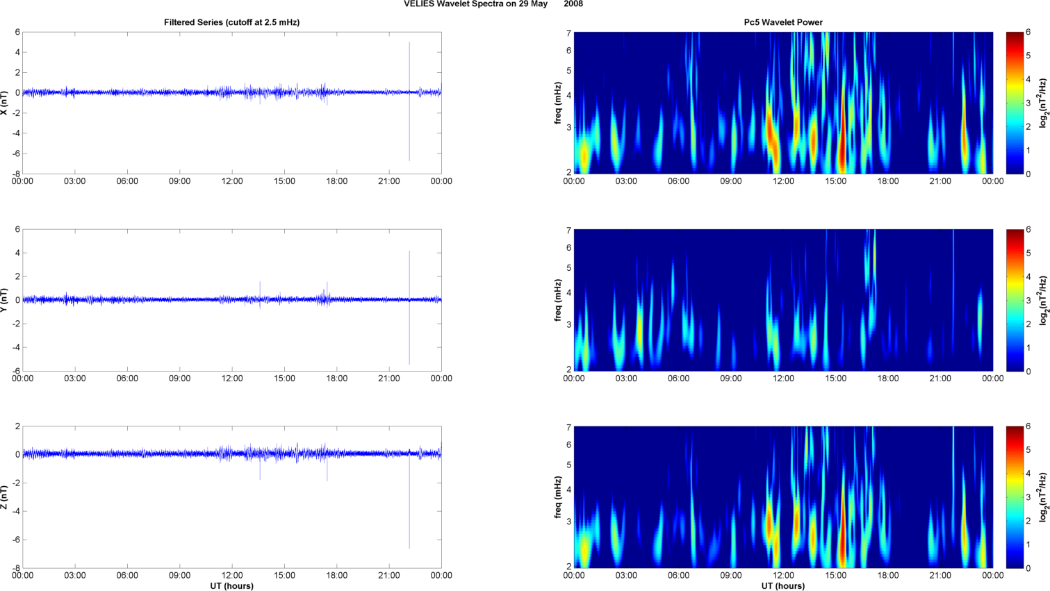The width and height of the screenshot is (1050, 591).
Task: Click the X component filtered time series plot
Action: coord(232,103)
